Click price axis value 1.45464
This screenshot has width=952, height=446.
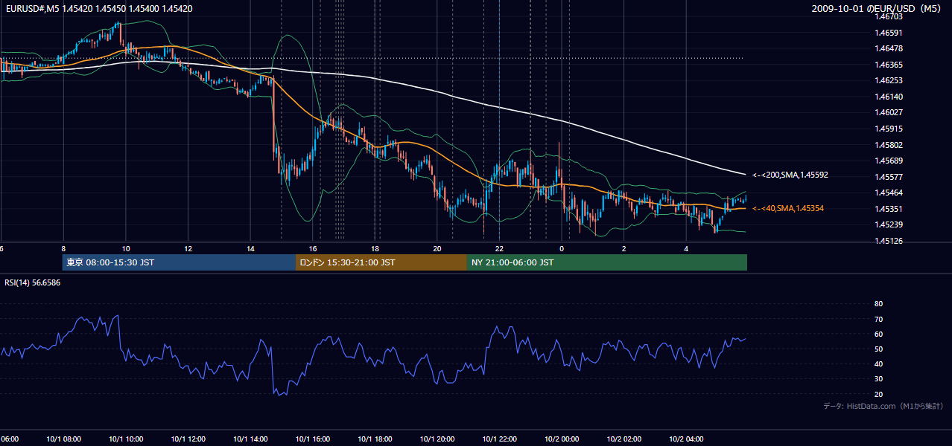(x=888, y=193)
